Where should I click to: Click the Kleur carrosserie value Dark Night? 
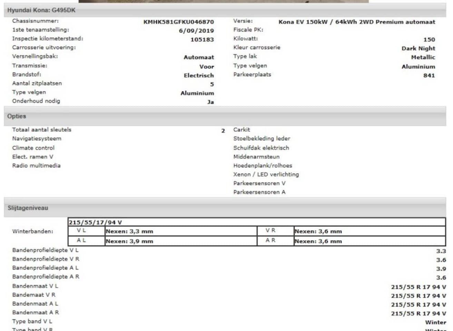click(x=418, y=48)
